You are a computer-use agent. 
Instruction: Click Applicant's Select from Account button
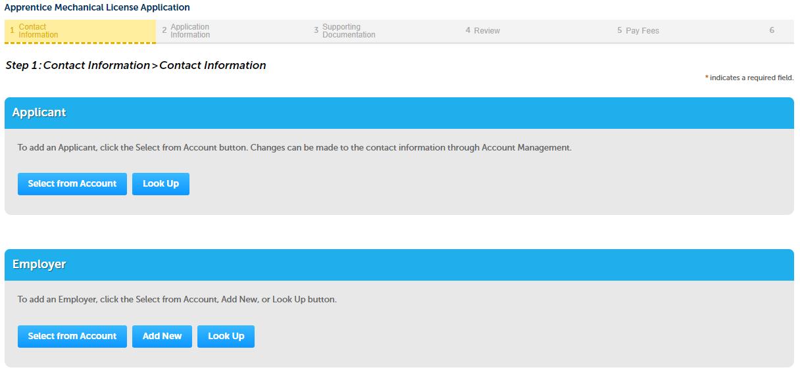[x=72, y=184]
